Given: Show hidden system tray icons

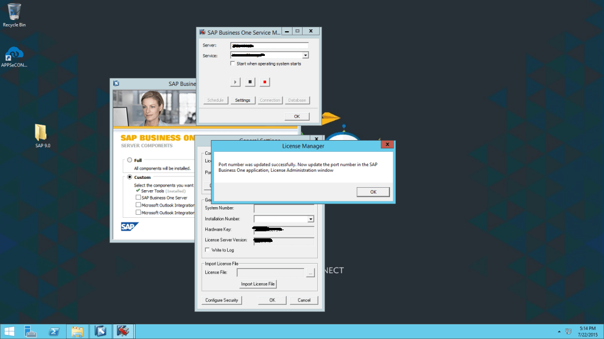Looking at the screenshot, I should click(559, 332).
